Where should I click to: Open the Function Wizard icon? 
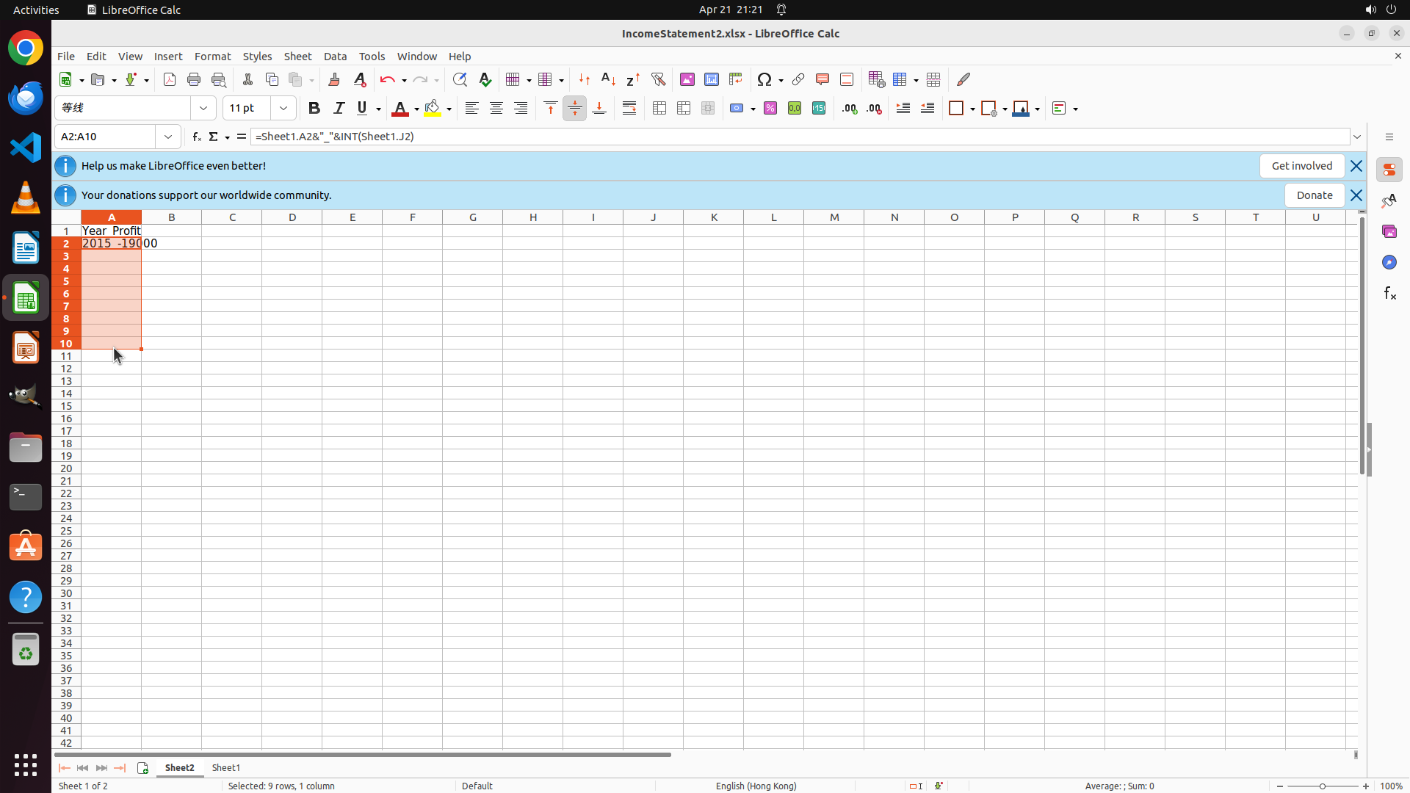196,137
